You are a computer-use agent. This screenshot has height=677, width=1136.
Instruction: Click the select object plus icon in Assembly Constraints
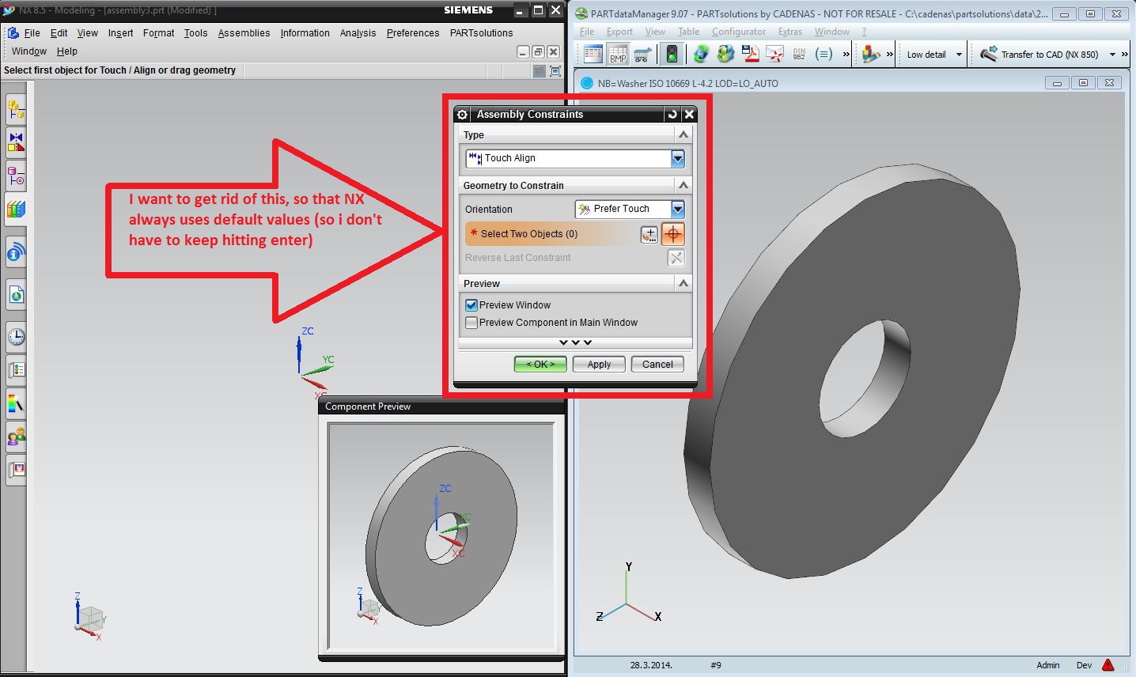pos(649,234)
